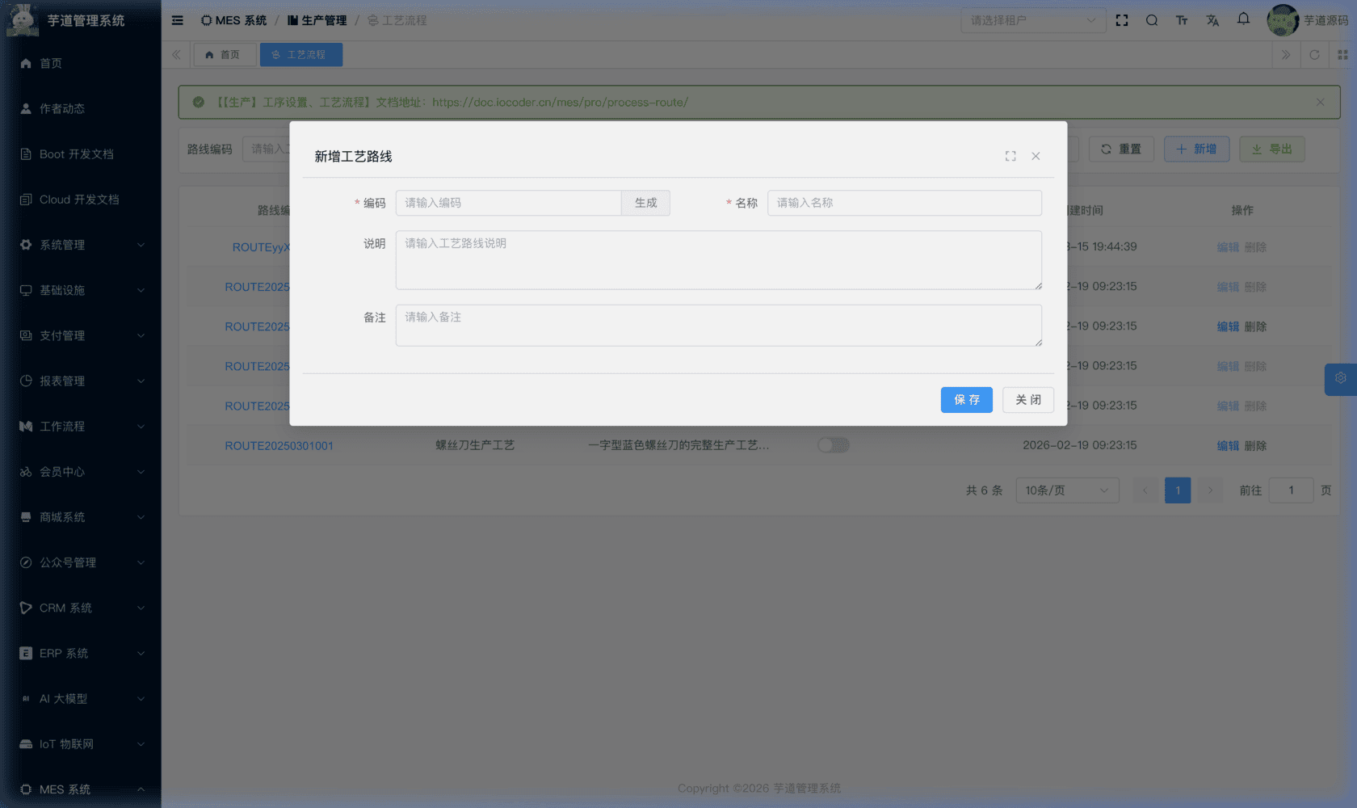Image resolution: width=1357 pixels, height=808 pixels.
Task: Save the new route with 保存 button
Action: point(966,399)
